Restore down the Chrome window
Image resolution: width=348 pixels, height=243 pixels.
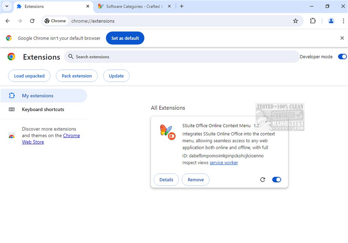click(x=327, y=6)
